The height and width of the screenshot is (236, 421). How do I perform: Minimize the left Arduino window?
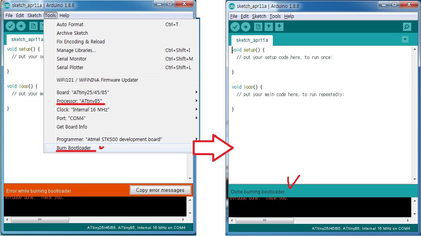(159, 4)
